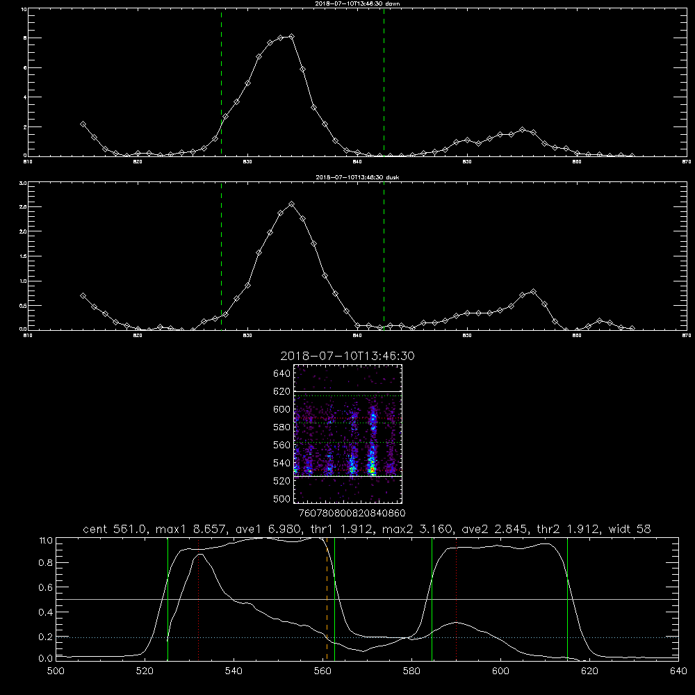Click the y-axis label '6' of the dawn plot
The height and width of the screenshot is (695, 695).
coord(25,68)
